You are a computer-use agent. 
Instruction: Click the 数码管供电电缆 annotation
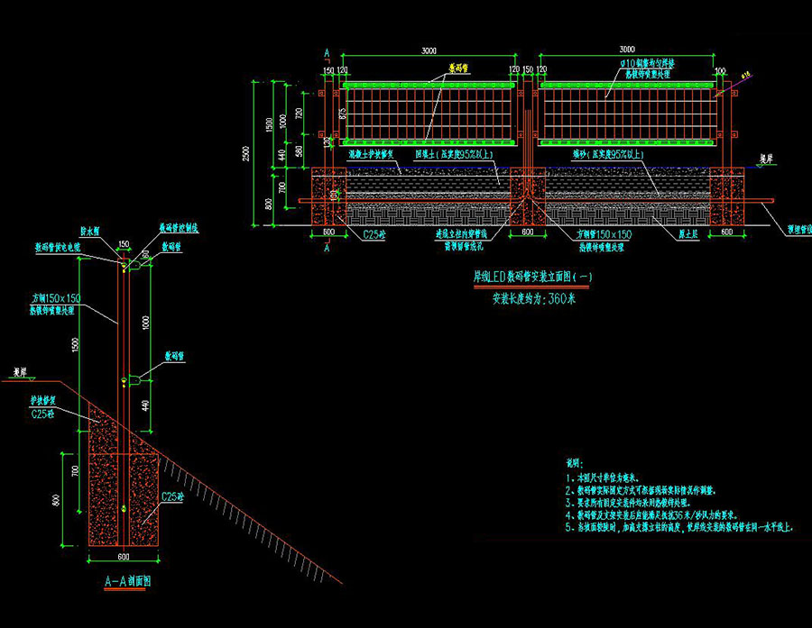(58, 246)
